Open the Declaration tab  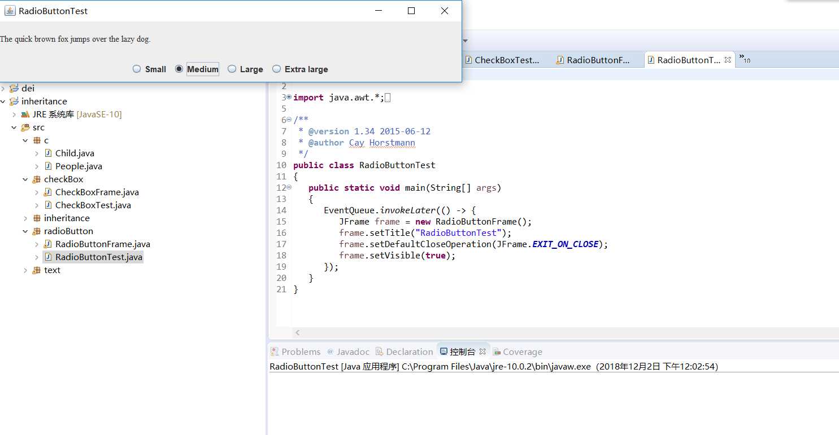click(x=405, y=351)
